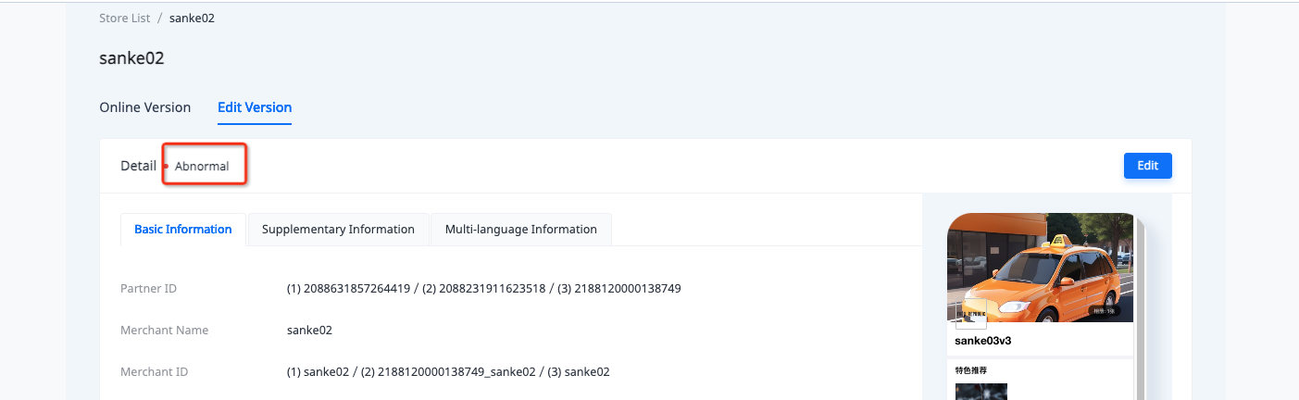Click the sanke03v3 store name in preview
The height and width of the screenshot is (400, 1299).
coord(982,341)
